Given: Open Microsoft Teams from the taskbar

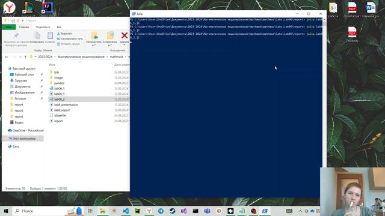Looking at the screenshot, I should point(207,211).
